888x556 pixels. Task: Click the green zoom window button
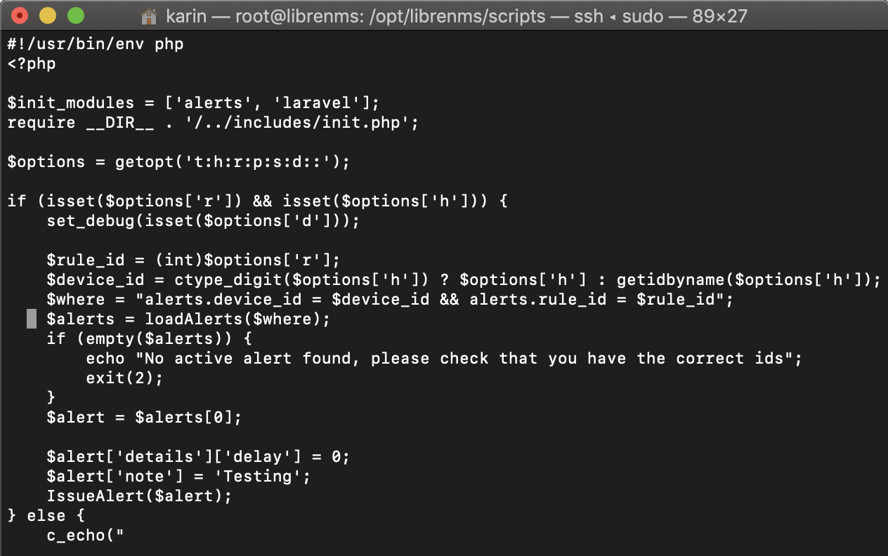[75, 15]
